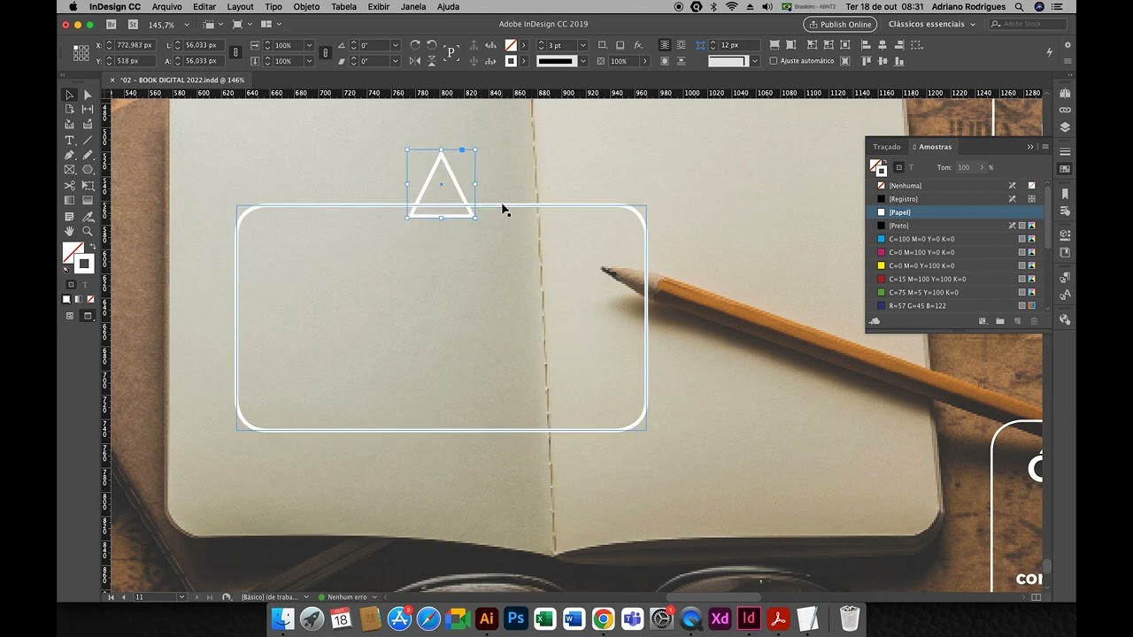
Task: Open rotation angle dropdown in control bar
Action: tap(397, 45)
